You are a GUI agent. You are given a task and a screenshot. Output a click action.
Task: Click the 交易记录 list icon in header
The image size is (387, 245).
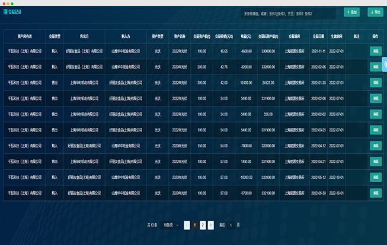7,12
